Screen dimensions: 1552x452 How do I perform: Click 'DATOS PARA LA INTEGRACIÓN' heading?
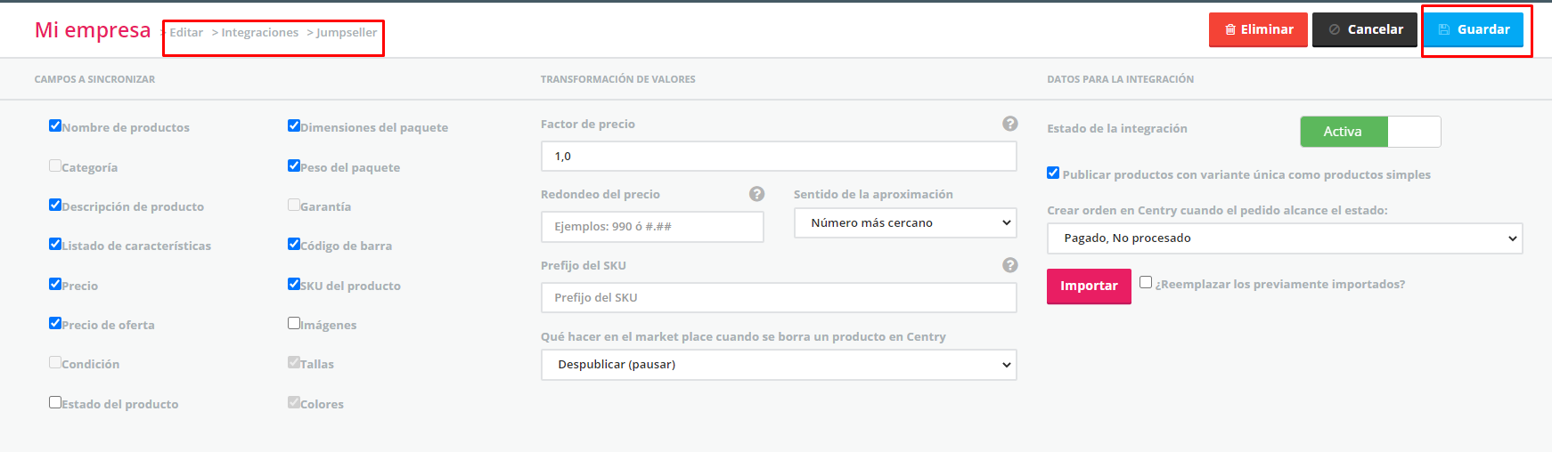(x=1121, y=79)
